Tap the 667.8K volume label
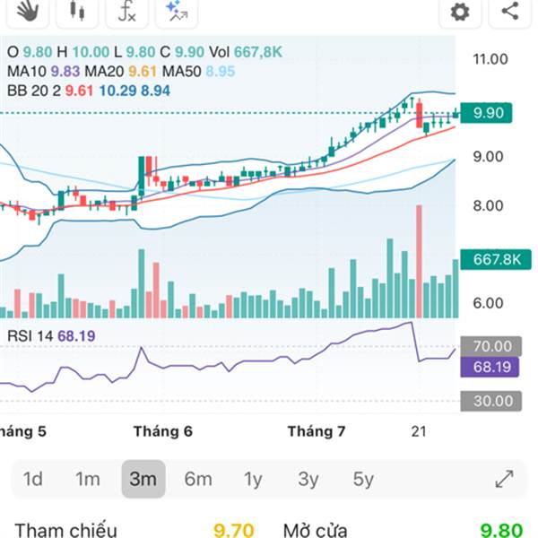The image size is (538, 538). pyautogui.click(x=496, y=259)
